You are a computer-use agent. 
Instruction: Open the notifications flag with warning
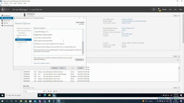tap(159, 9)
